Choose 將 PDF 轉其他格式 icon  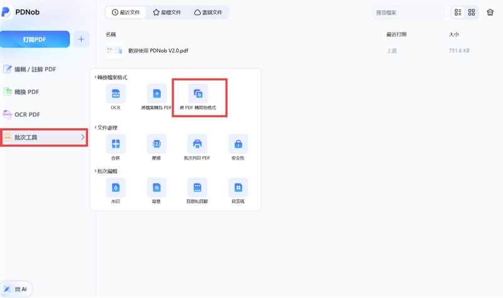(198, 94)
